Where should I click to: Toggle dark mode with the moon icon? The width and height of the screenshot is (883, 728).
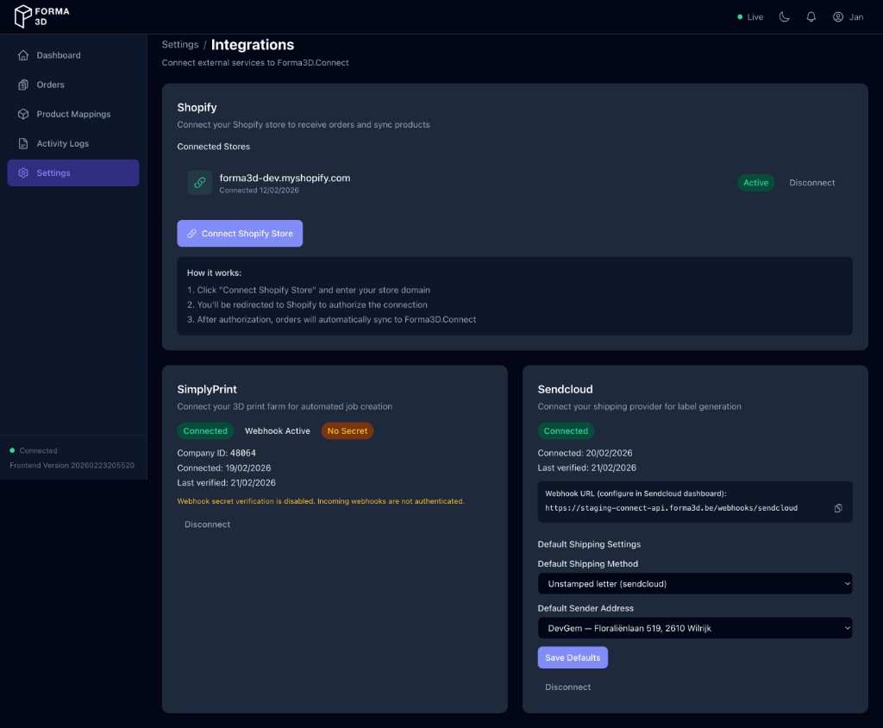783,16
